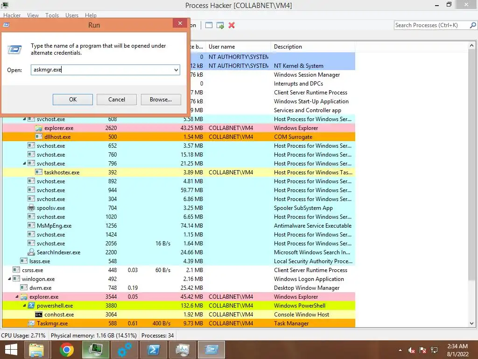Click the Windows PowerShell description cell
Viewport: 478px width, 359px height.
(x=299, y=306)
